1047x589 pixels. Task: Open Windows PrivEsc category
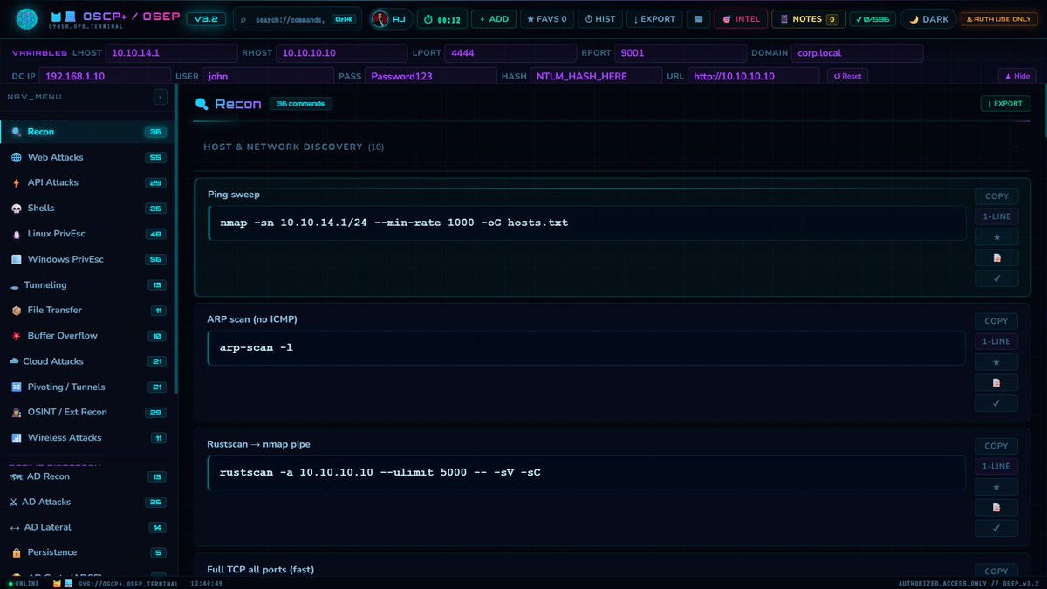(87, 259)
